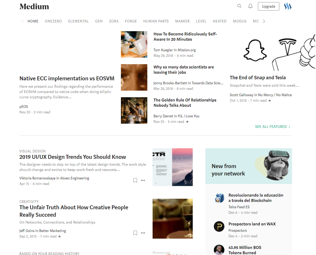The image size is (316, 255).
Task: Open the Akveo Engineering publication link
Action: coord(75,178)
